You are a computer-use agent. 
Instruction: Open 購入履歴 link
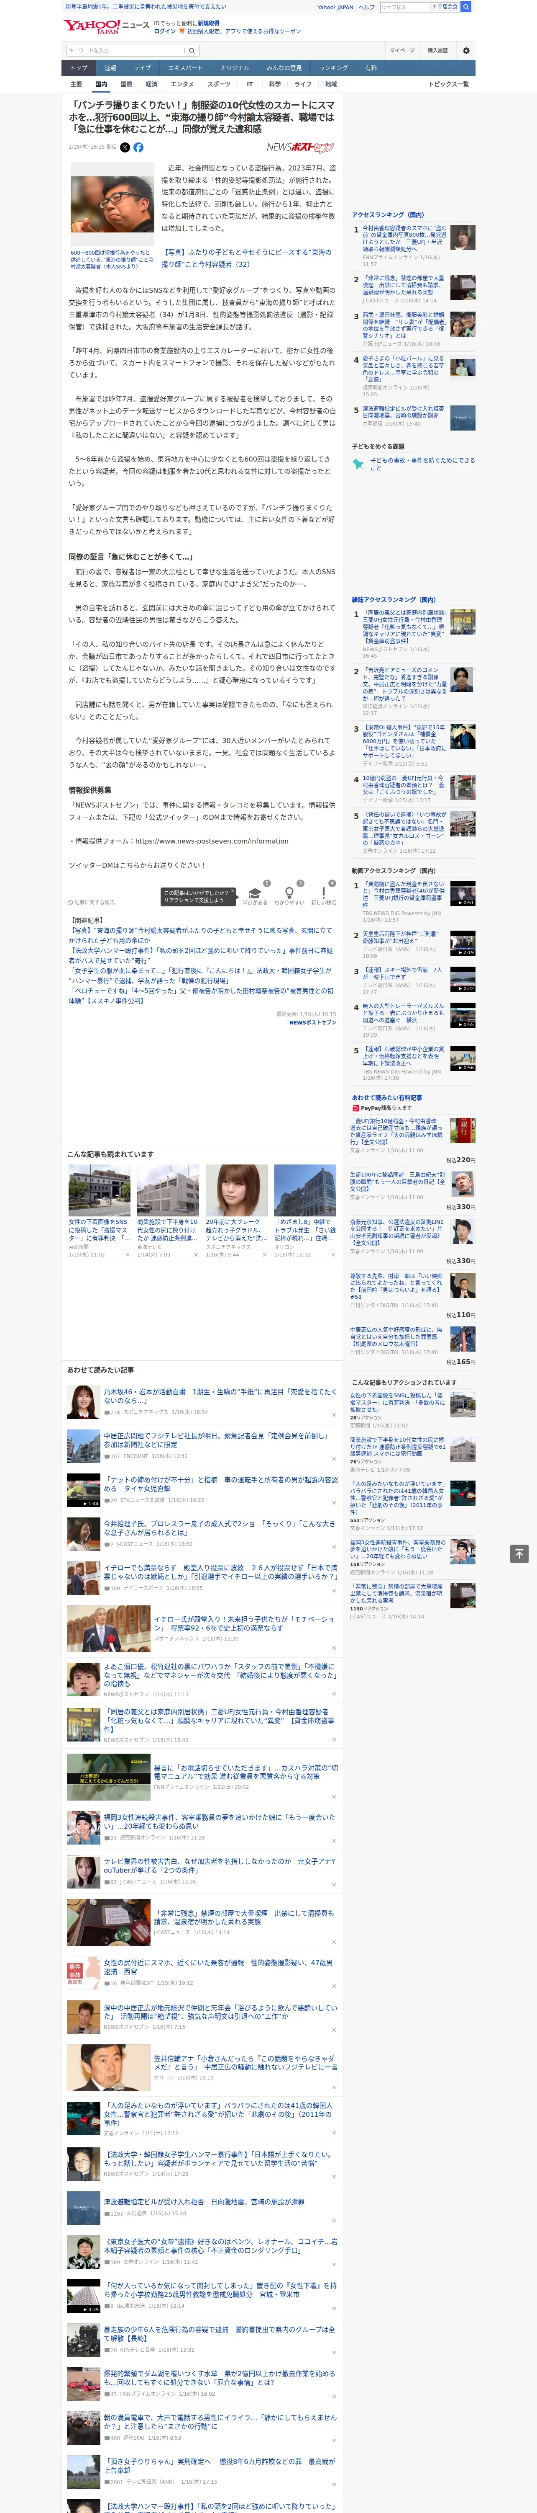click(x=437, y=51)
